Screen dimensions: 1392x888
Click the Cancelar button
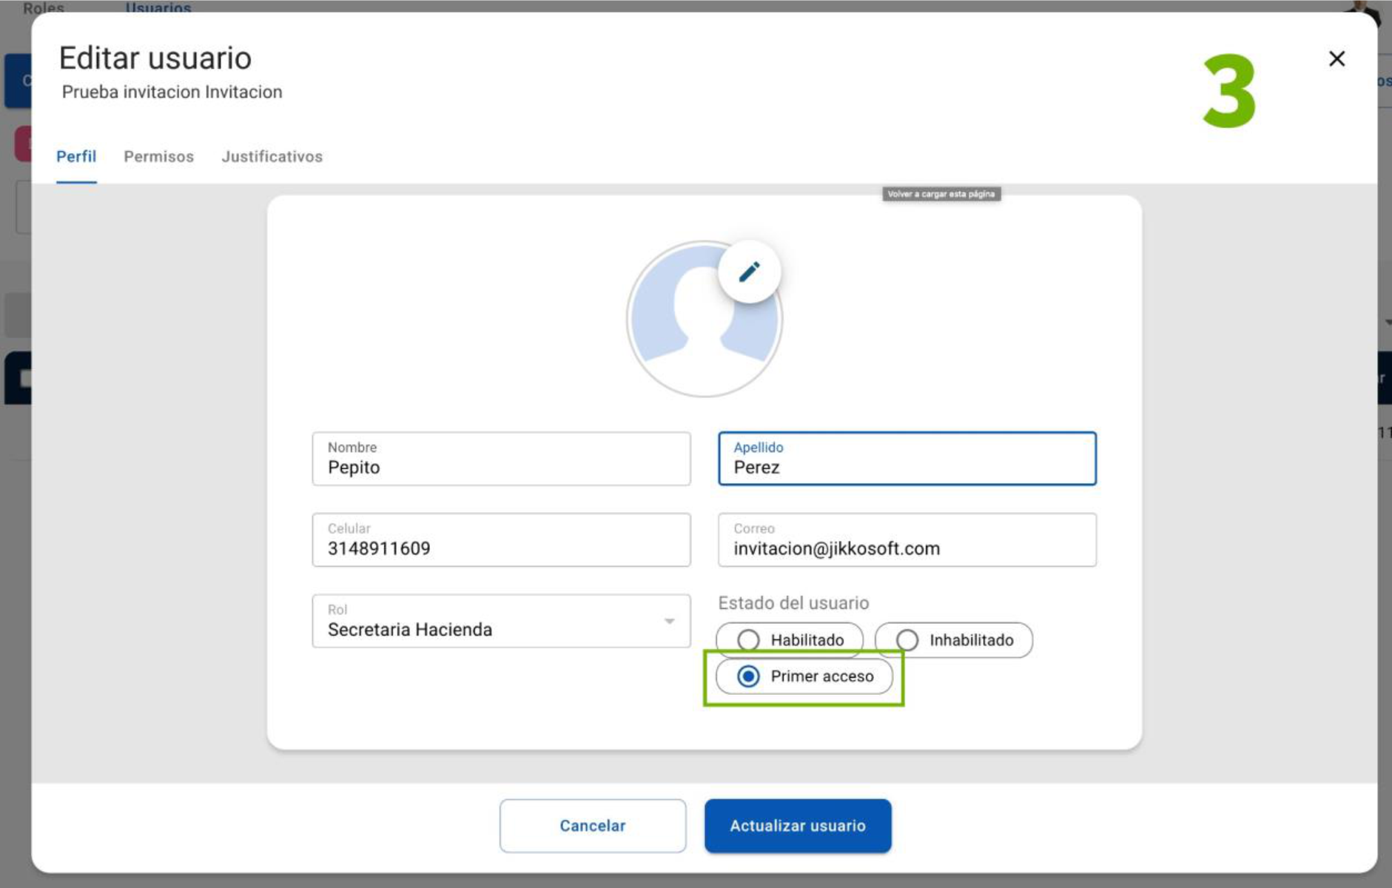pos(593,826)
